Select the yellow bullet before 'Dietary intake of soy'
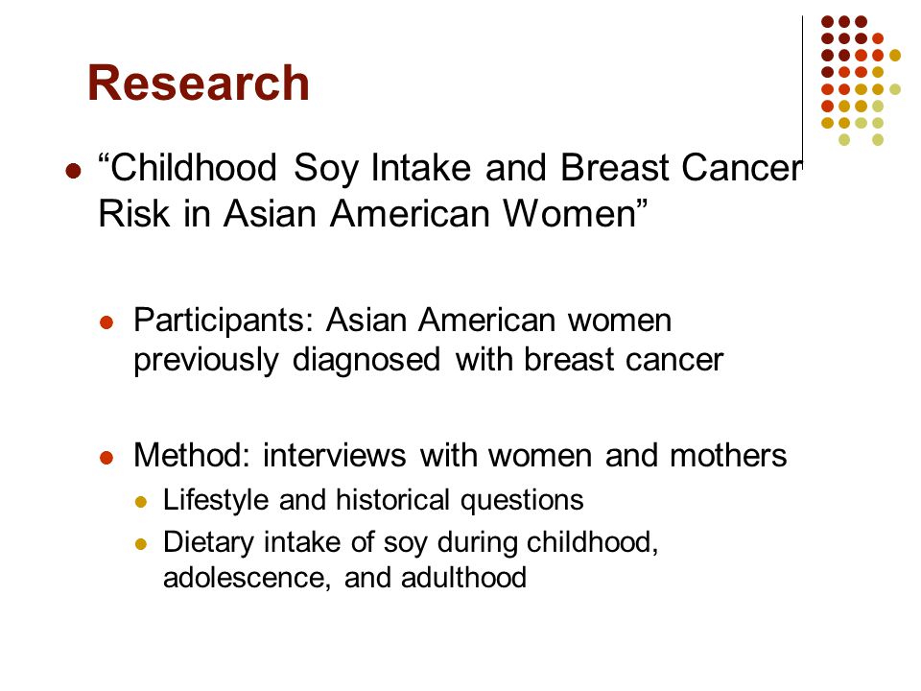The image size is (921, 691). pyautogui.click(x=140, y=543)
